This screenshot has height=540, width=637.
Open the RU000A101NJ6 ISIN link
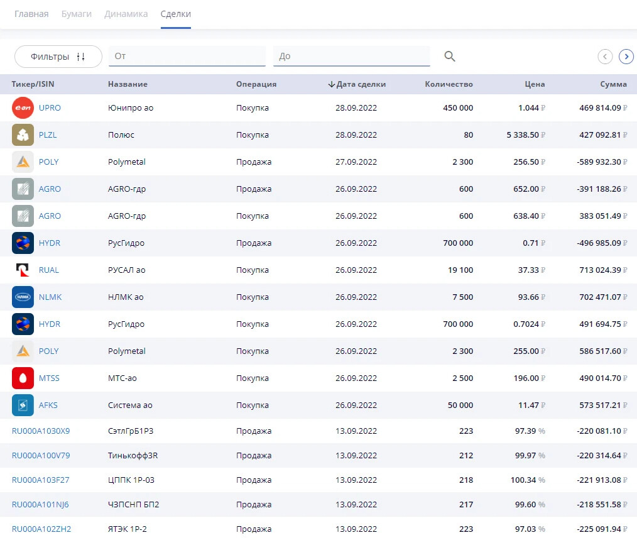[40, 505]
